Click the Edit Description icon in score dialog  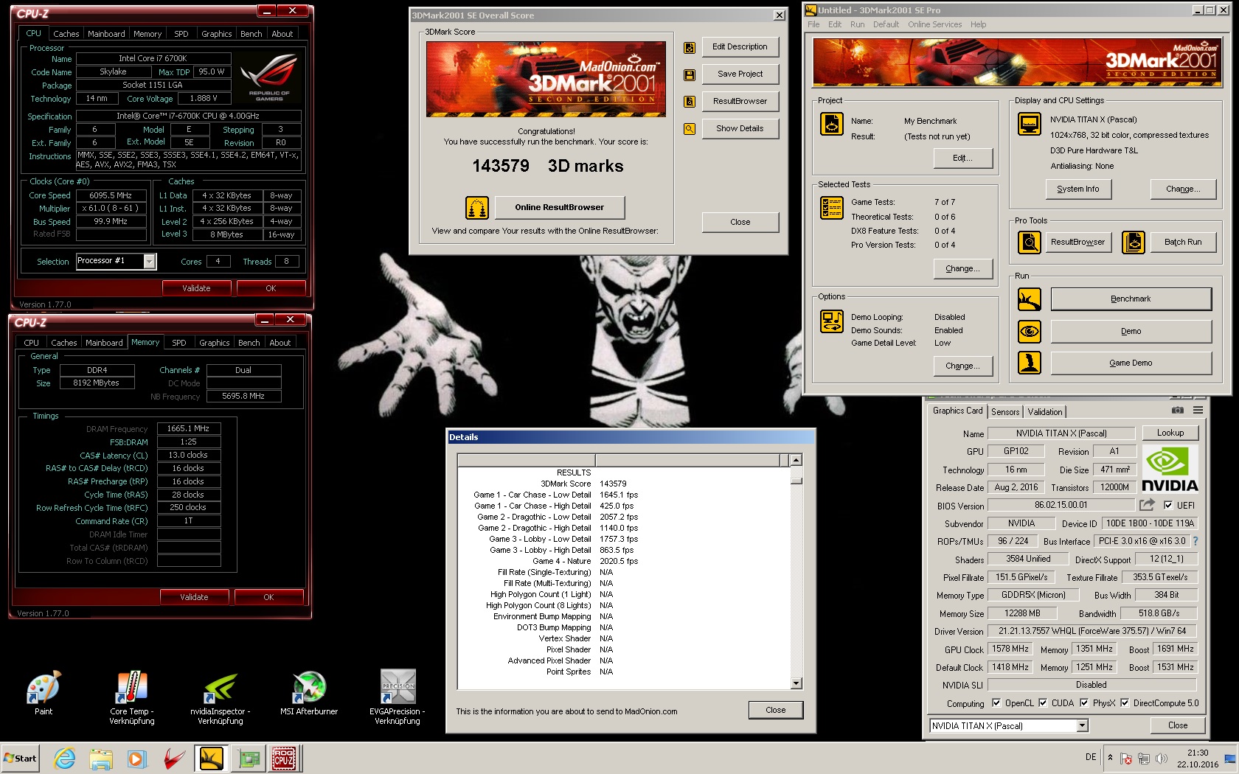pos(690,48)
